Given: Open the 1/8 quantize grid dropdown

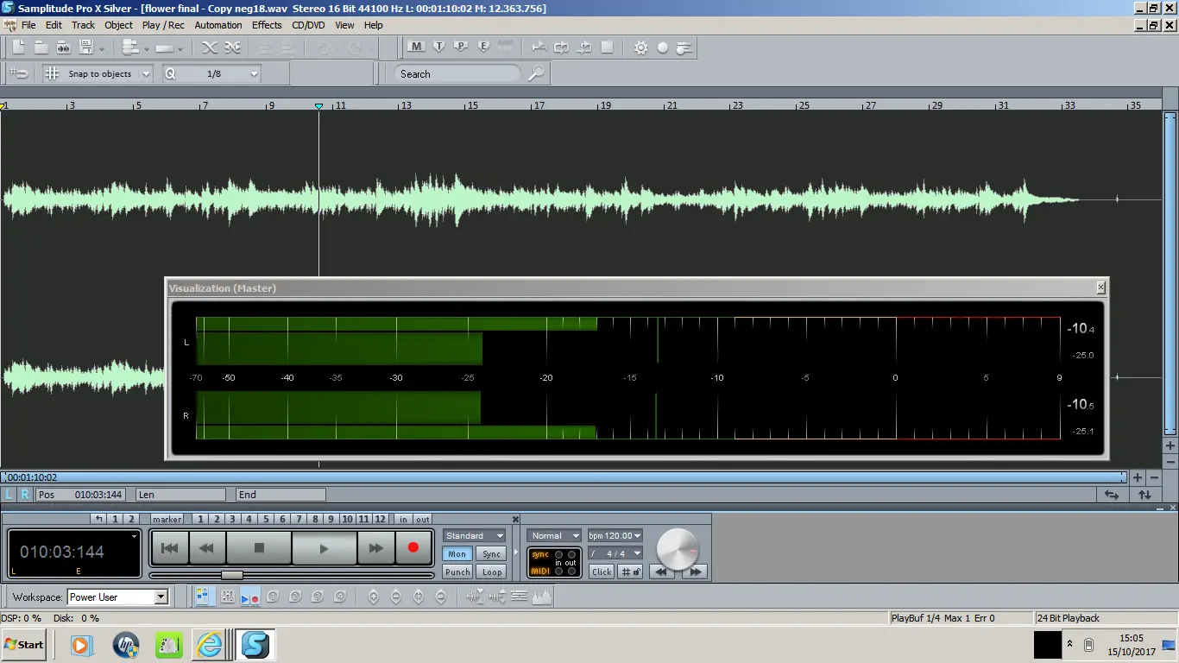Looking at the screenshot, I should [x=254, y=74].
